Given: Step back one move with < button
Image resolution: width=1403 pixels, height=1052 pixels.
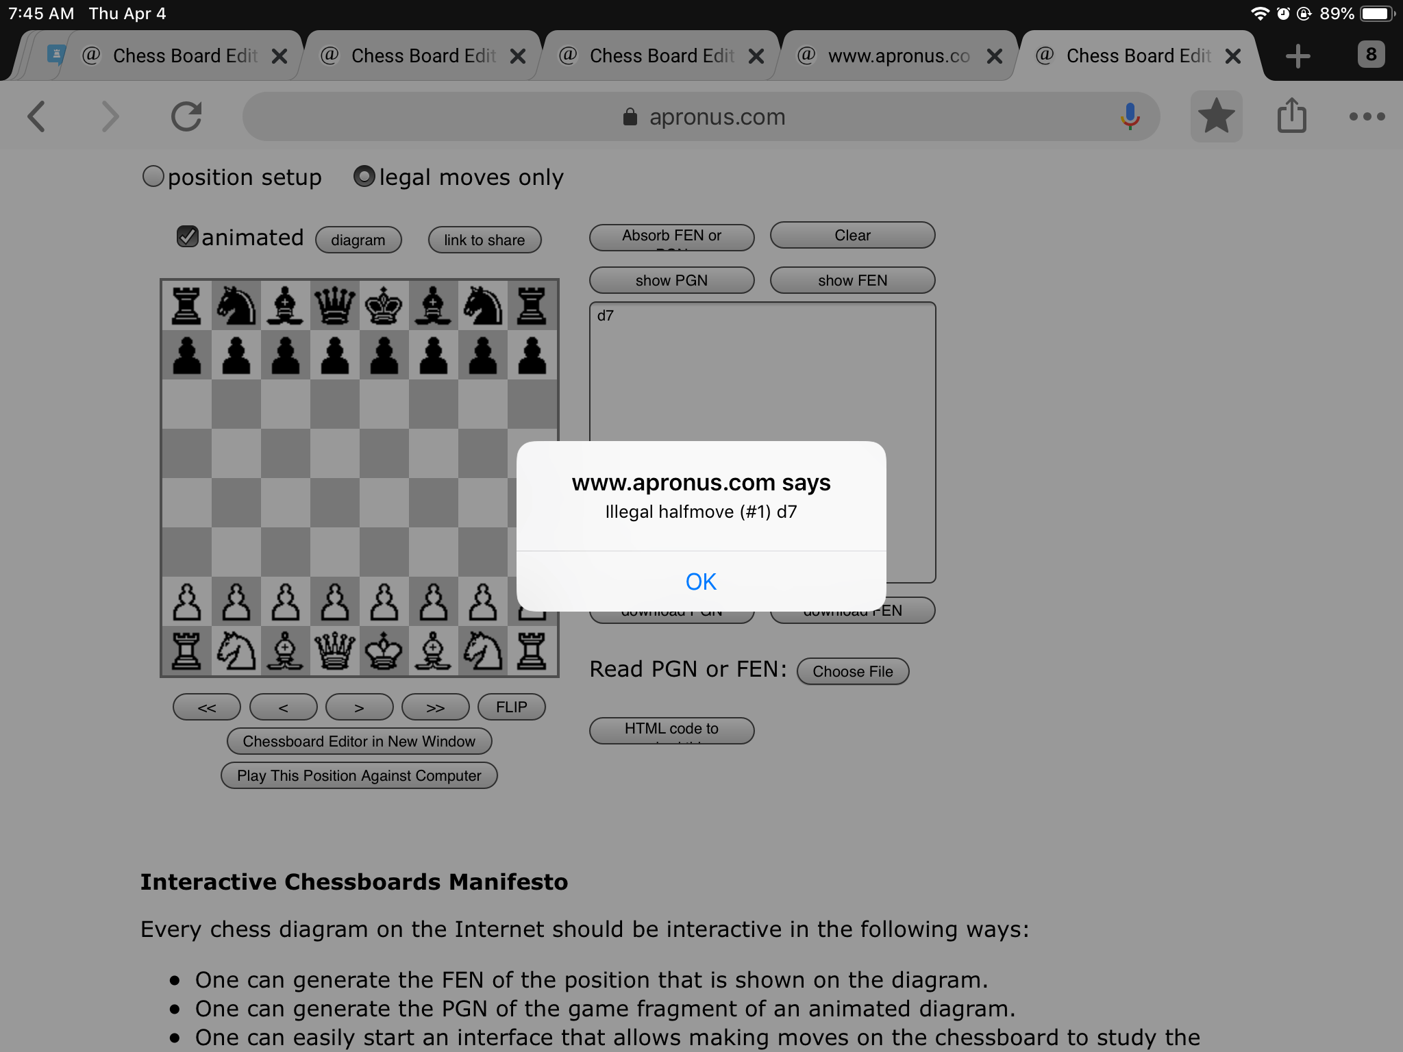Looking at the screenshot, I should [283, 707].
